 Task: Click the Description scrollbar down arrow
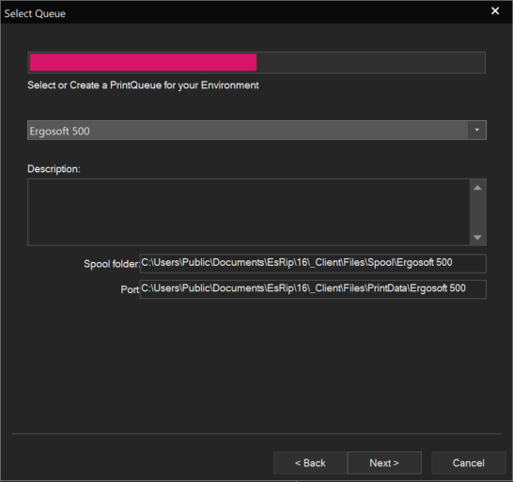pyautogui.click(x=477, y=237)
